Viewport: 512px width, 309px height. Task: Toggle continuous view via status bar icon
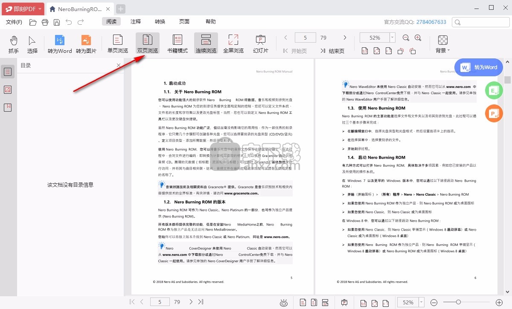coord(325,303)
